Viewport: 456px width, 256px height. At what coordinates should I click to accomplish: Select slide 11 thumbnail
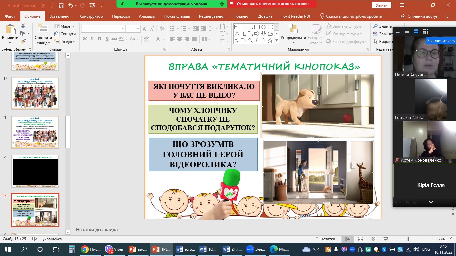(35, 132)
